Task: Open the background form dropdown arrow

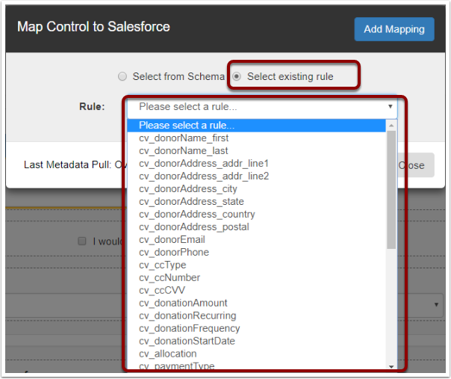Action: pyautogui.click(x=436, y=304)
